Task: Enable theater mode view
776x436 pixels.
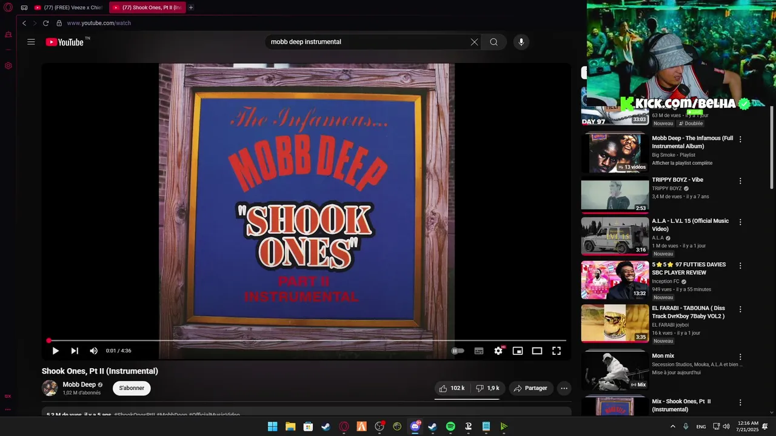Action: (537, 351)
